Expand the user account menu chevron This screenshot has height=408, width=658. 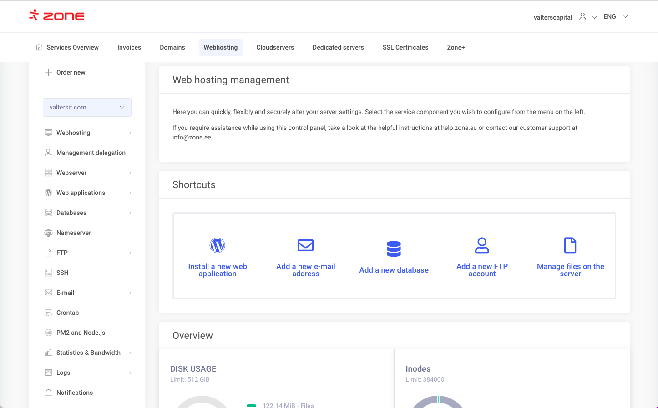pyautogui.click(x=594, y=17)
